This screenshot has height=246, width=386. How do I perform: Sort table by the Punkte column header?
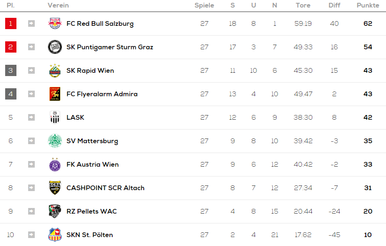click(368, 5)
